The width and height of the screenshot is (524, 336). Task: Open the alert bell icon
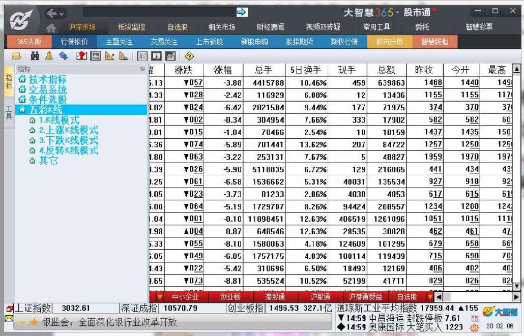(x=49, y=56)
